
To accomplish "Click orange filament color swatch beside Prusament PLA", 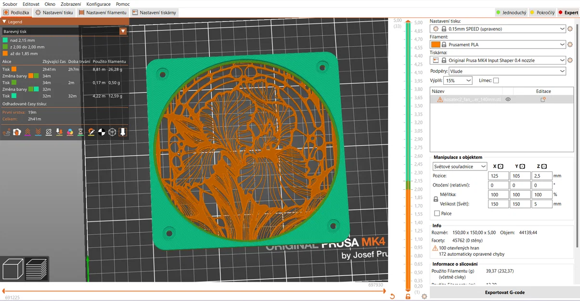I will (435, 45).
